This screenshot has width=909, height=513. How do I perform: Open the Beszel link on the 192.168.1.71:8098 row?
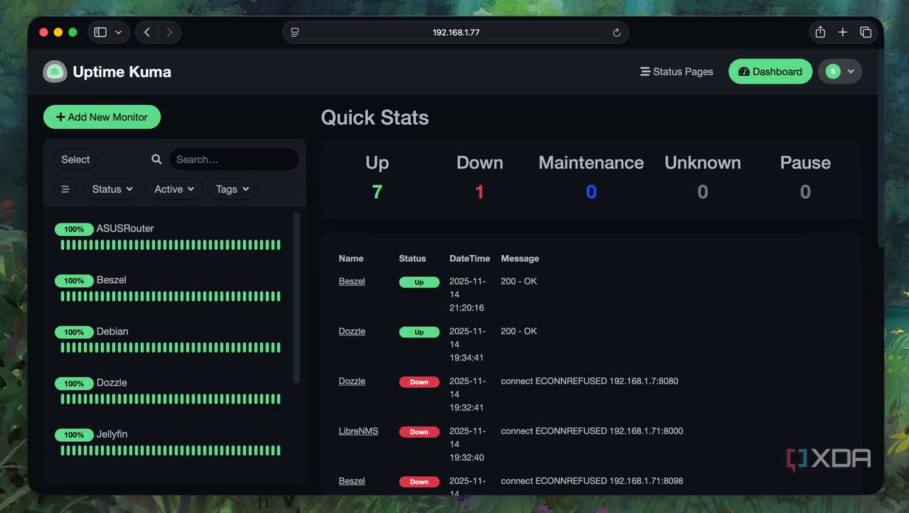[x=352, y=481]
